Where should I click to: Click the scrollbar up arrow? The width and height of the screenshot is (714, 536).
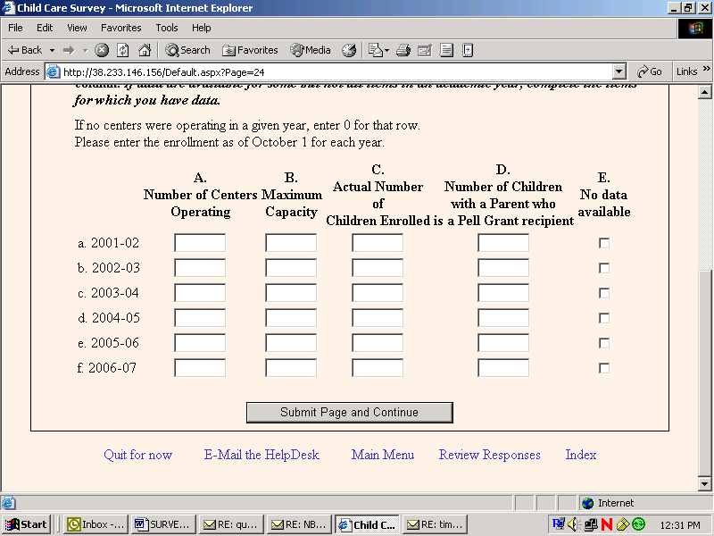705,93
